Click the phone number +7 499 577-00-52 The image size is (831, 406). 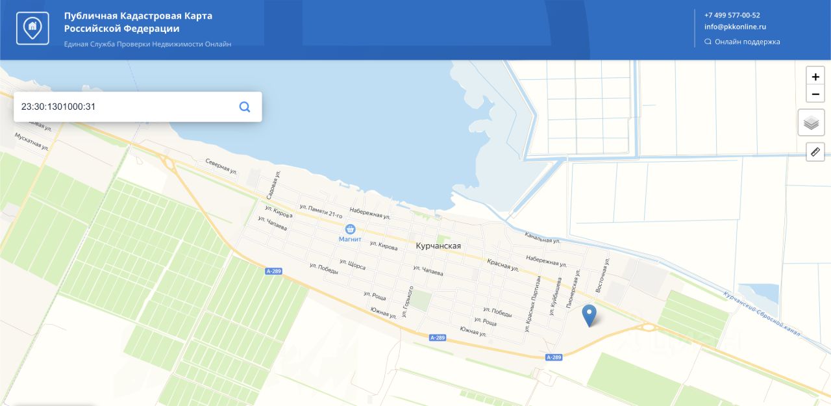732,15
